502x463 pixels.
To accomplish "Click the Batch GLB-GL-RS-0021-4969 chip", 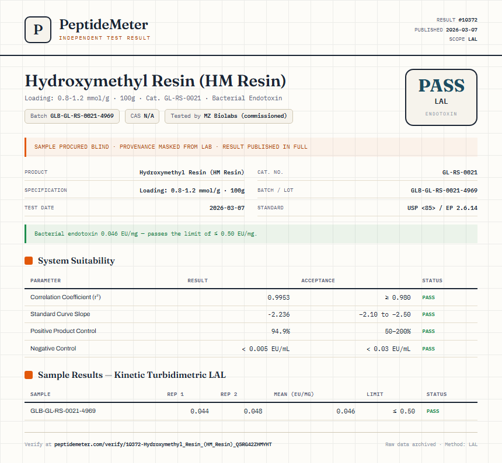I will pos(72,116).
